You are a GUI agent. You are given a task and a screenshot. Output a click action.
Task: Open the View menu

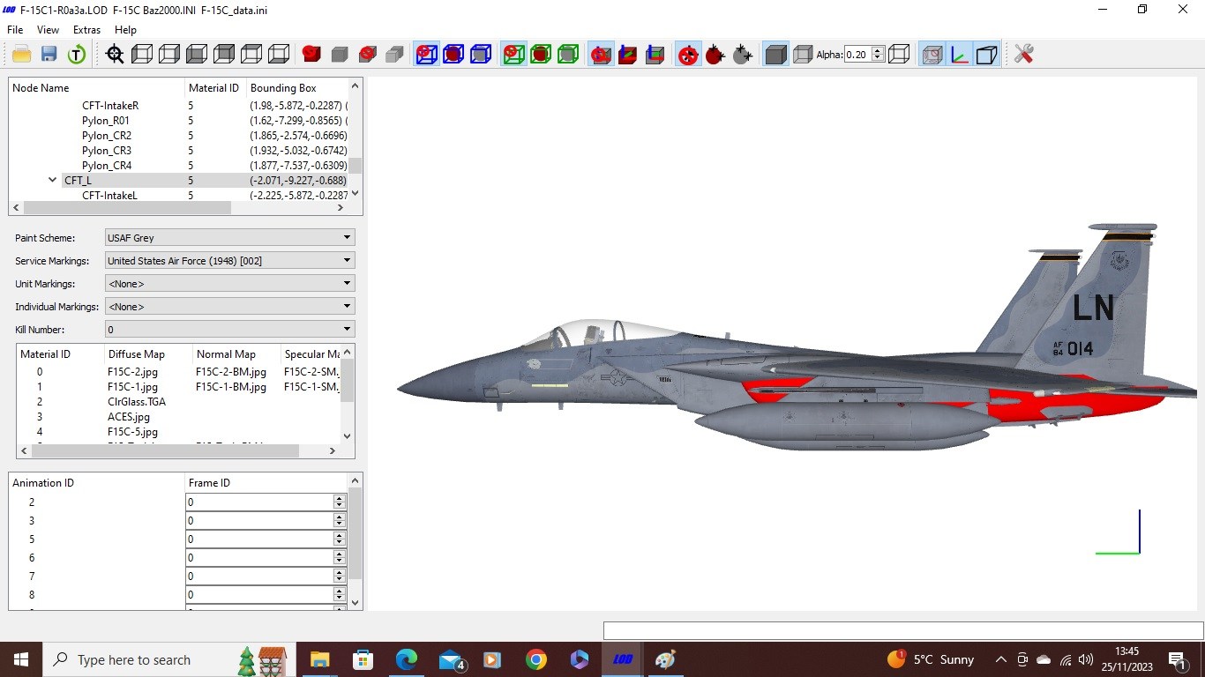point(48,30)
